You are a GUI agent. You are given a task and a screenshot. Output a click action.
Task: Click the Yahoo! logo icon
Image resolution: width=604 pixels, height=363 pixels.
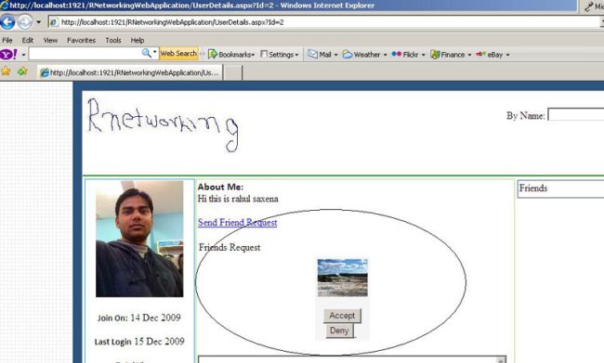(8, 54)
